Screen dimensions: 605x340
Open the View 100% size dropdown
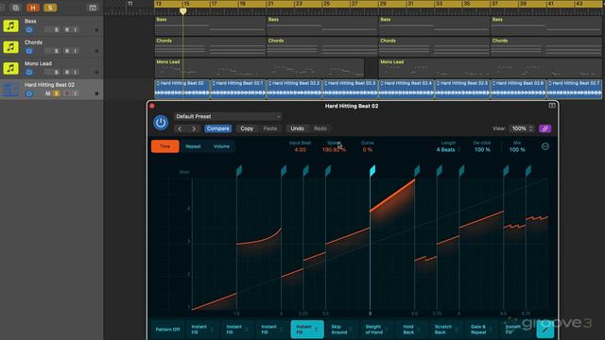522,128
